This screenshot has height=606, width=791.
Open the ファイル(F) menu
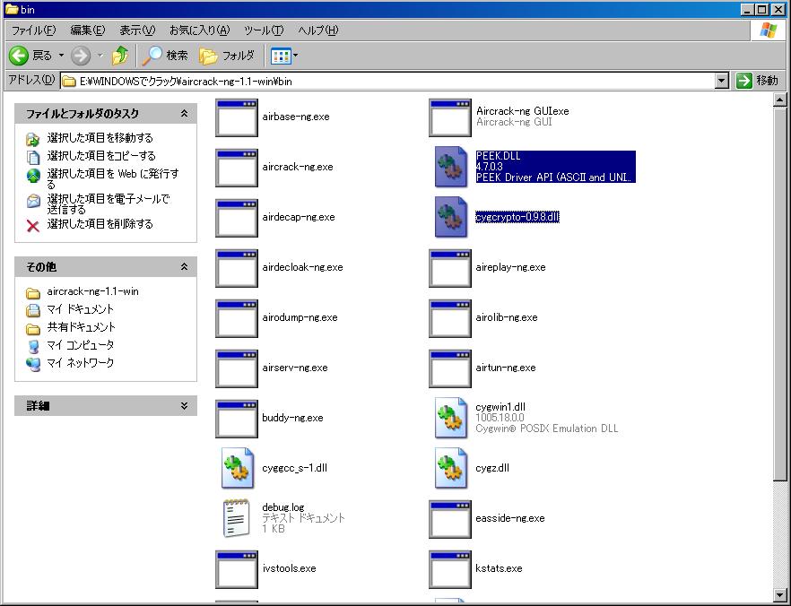33,30
